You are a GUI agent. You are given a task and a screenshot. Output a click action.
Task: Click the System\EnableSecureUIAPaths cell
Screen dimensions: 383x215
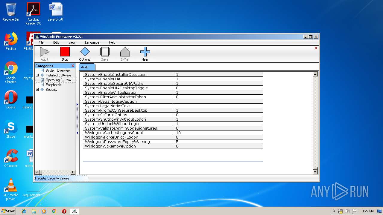point(129,83)
